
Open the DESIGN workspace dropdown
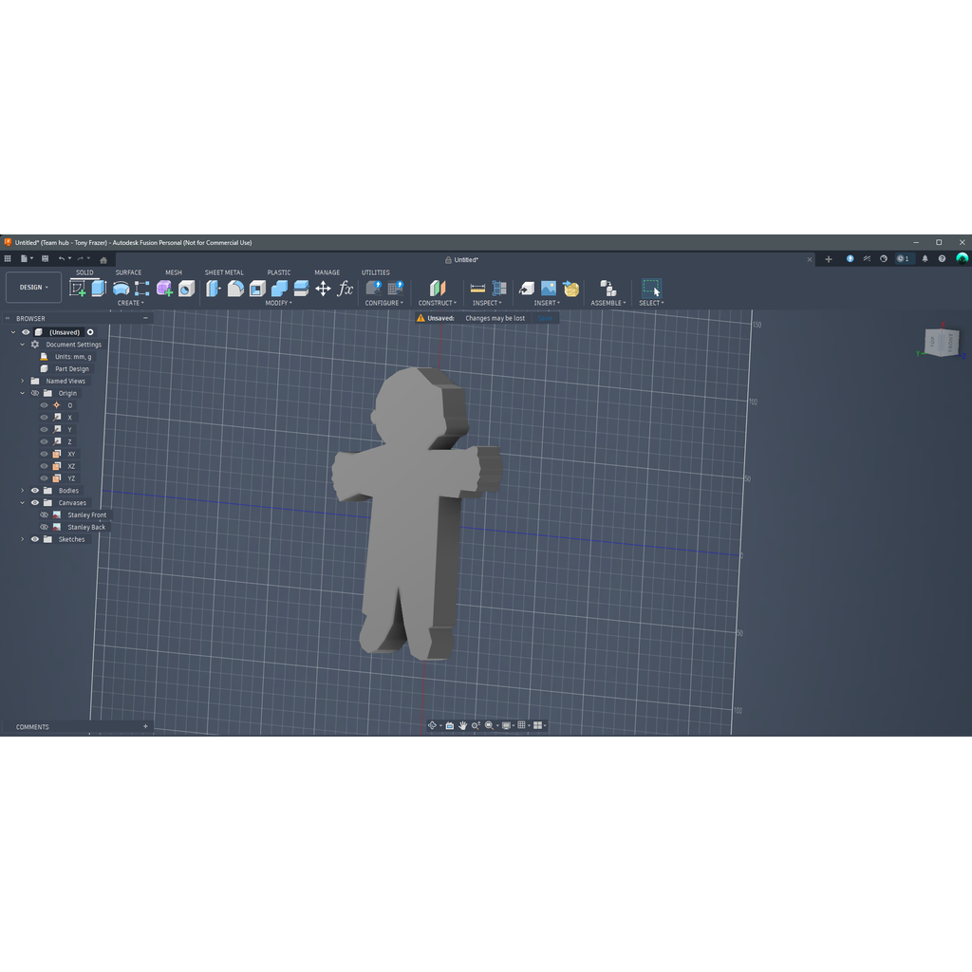33,287
